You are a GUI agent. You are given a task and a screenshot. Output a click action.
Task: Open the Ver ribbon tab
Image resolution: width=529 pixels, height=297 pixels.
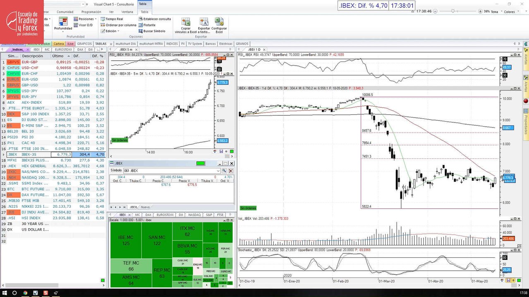pos(111,12)
